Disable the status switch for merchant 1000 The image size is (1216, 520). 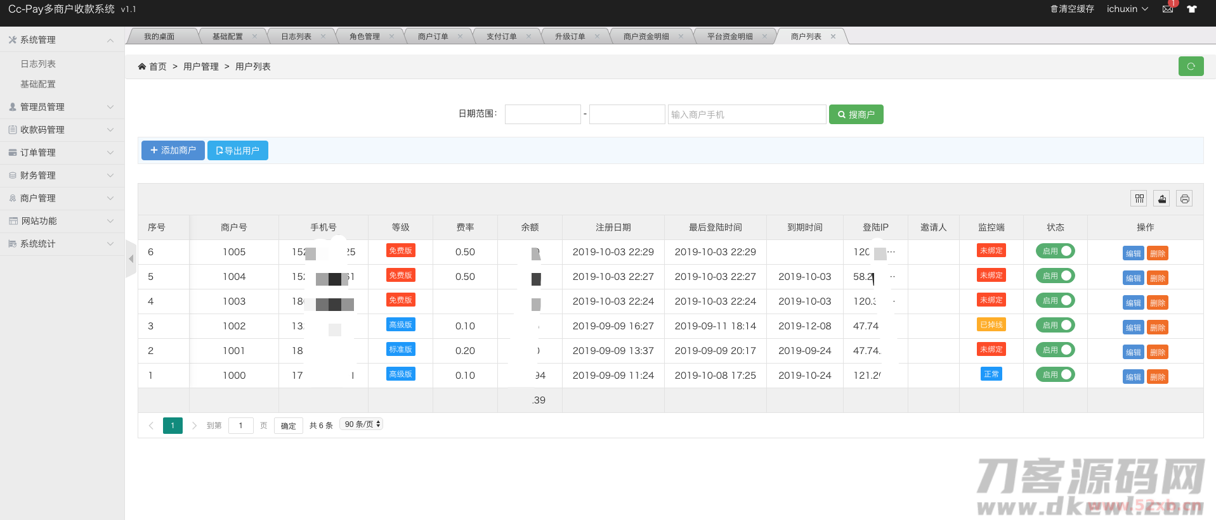point(1055,375)
